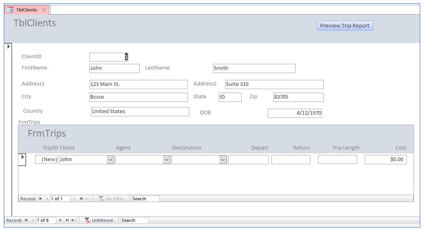Go to next record in main navigation bar
This screenshot has height=230, width=424.
click(x=60, y=220)
